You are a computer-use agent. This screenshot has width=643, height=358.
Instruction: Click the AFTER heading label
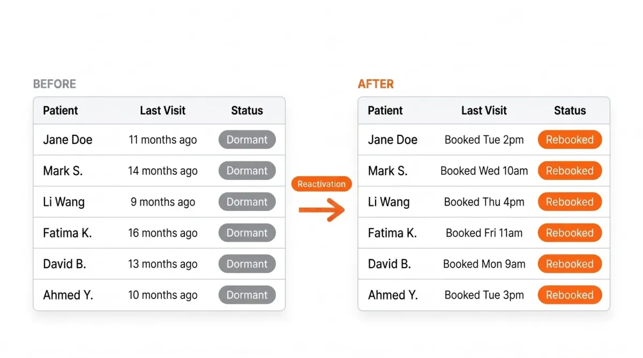click(376, 84)
